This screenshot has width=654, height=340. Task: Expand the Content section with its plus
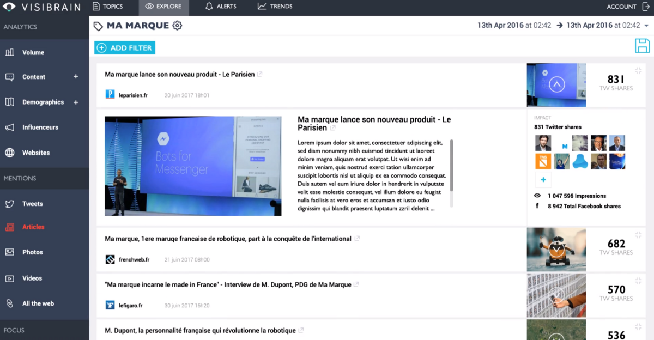76,77
